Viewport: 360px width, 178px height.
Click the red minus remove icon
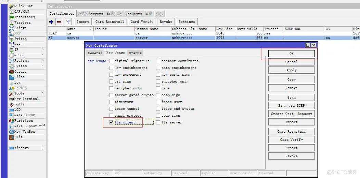(59, 22)
